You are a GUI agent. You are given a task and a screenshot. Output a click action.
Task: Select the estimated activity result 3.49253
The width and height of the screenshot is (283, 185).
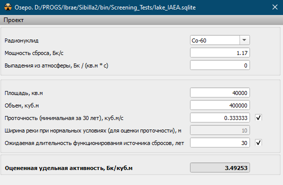(x=220, y=167)
